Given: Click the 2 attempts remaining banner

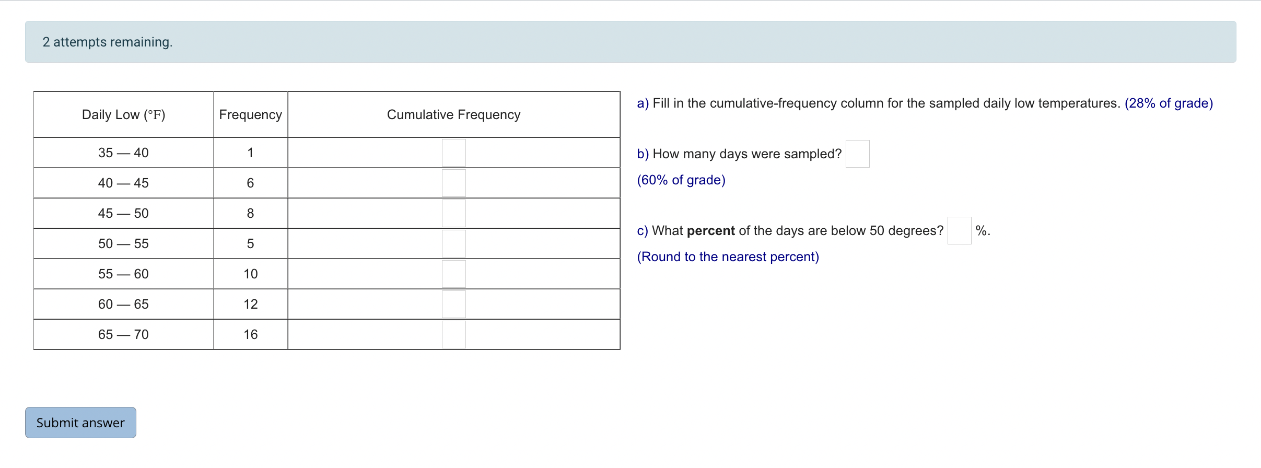Looking at the screenshot, I should point(630,42).
